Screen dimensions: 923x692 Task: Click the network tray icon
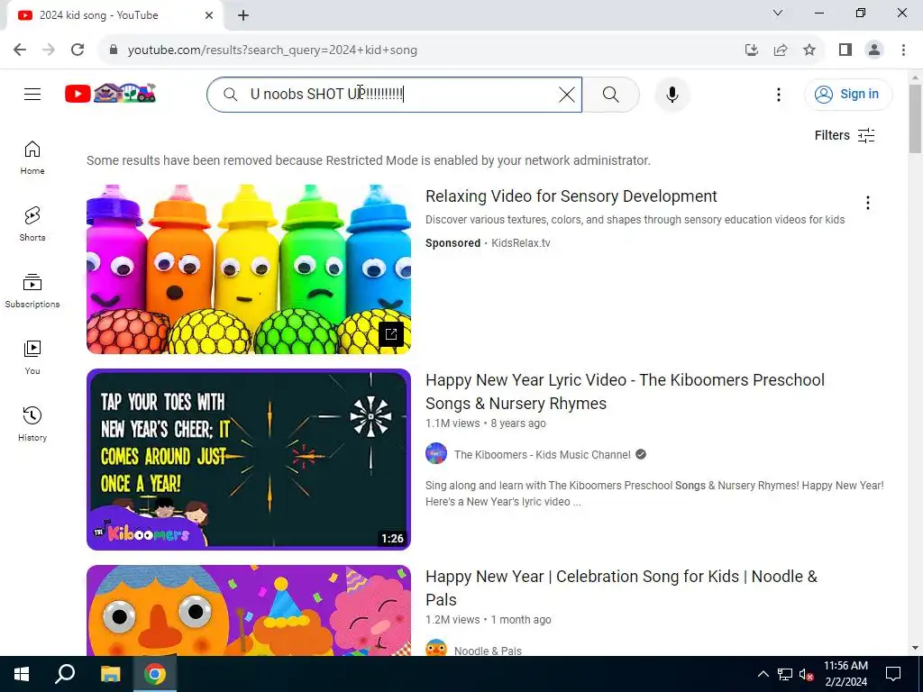pyautogui.click(x=785, y=674)
